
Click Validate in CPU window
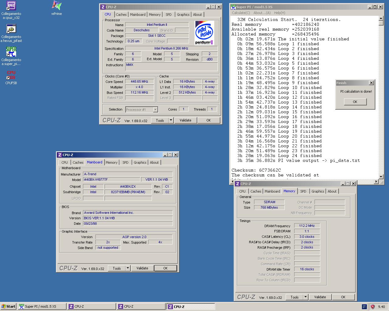[x=185, y=120]
